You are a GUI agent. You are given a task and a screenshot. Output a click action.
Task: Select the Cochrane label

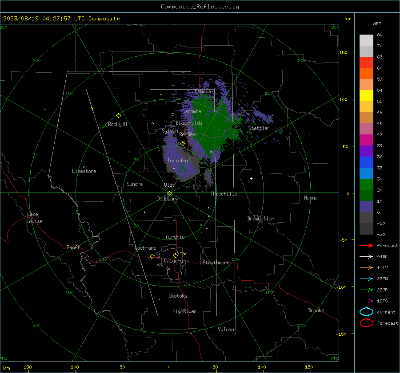145,248
